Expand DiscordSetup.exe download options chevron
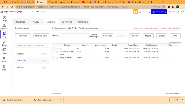Viewport: 185px width, 104px height. click(x=60, y=100)
